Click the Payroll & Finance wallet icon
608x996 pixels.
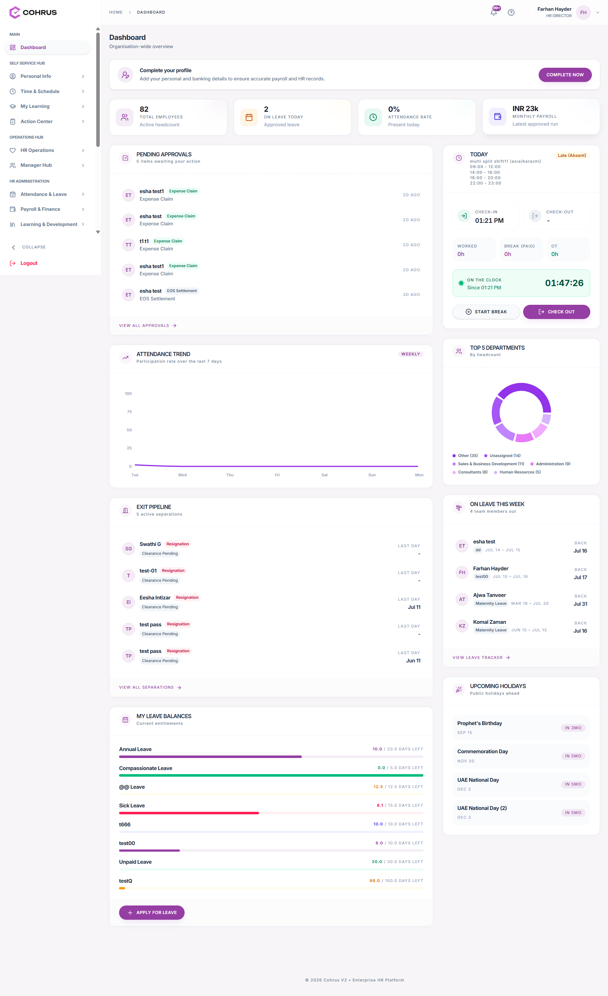click(x=13, y=210)
